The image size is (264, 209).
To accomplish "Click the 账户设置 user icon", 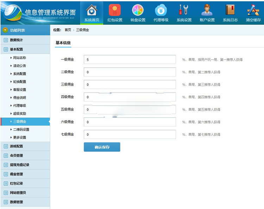I will pyautogui.click(x=207, y=10).
